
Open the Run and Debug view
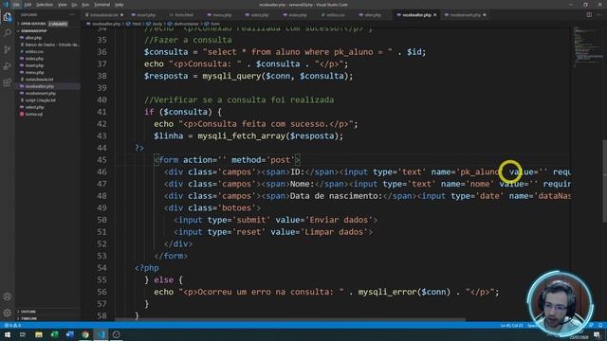[x=7, y=66]
